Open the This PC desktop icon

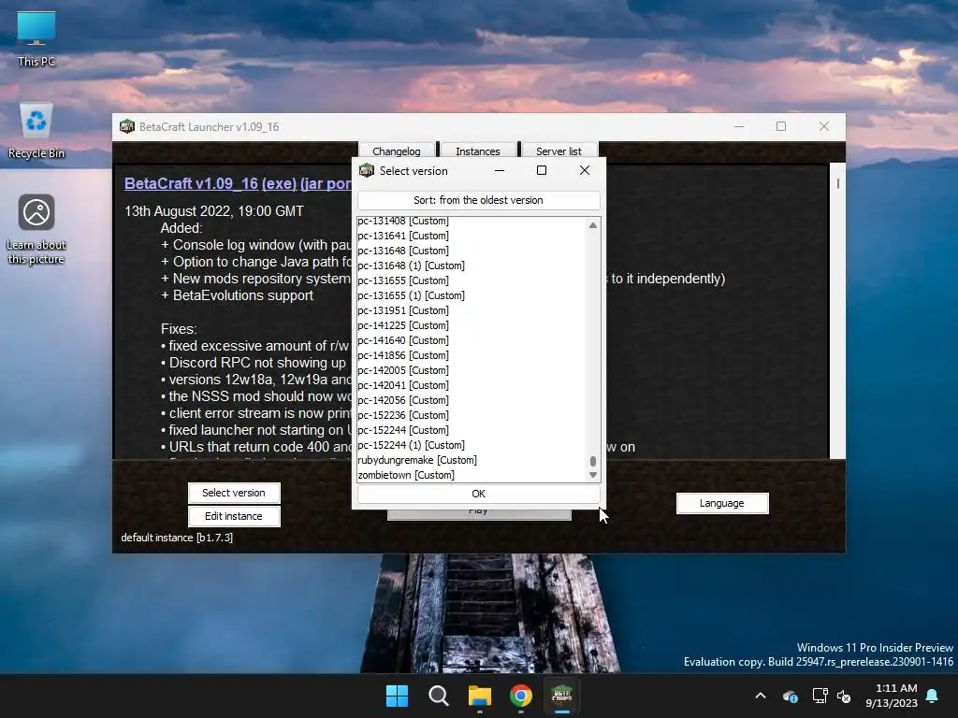[x=36, y=38]
